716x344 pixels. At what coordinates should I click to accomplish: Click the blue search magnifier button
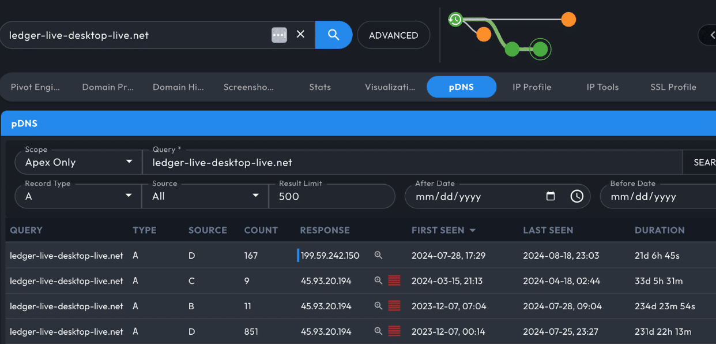coord(333,35)
